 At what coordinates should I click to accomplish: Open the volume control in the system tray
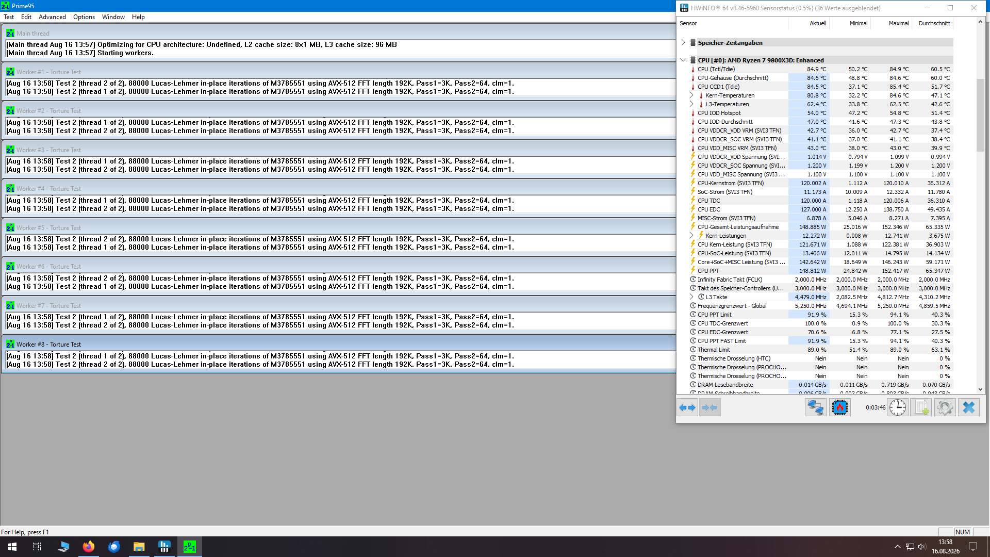[922, 547]
